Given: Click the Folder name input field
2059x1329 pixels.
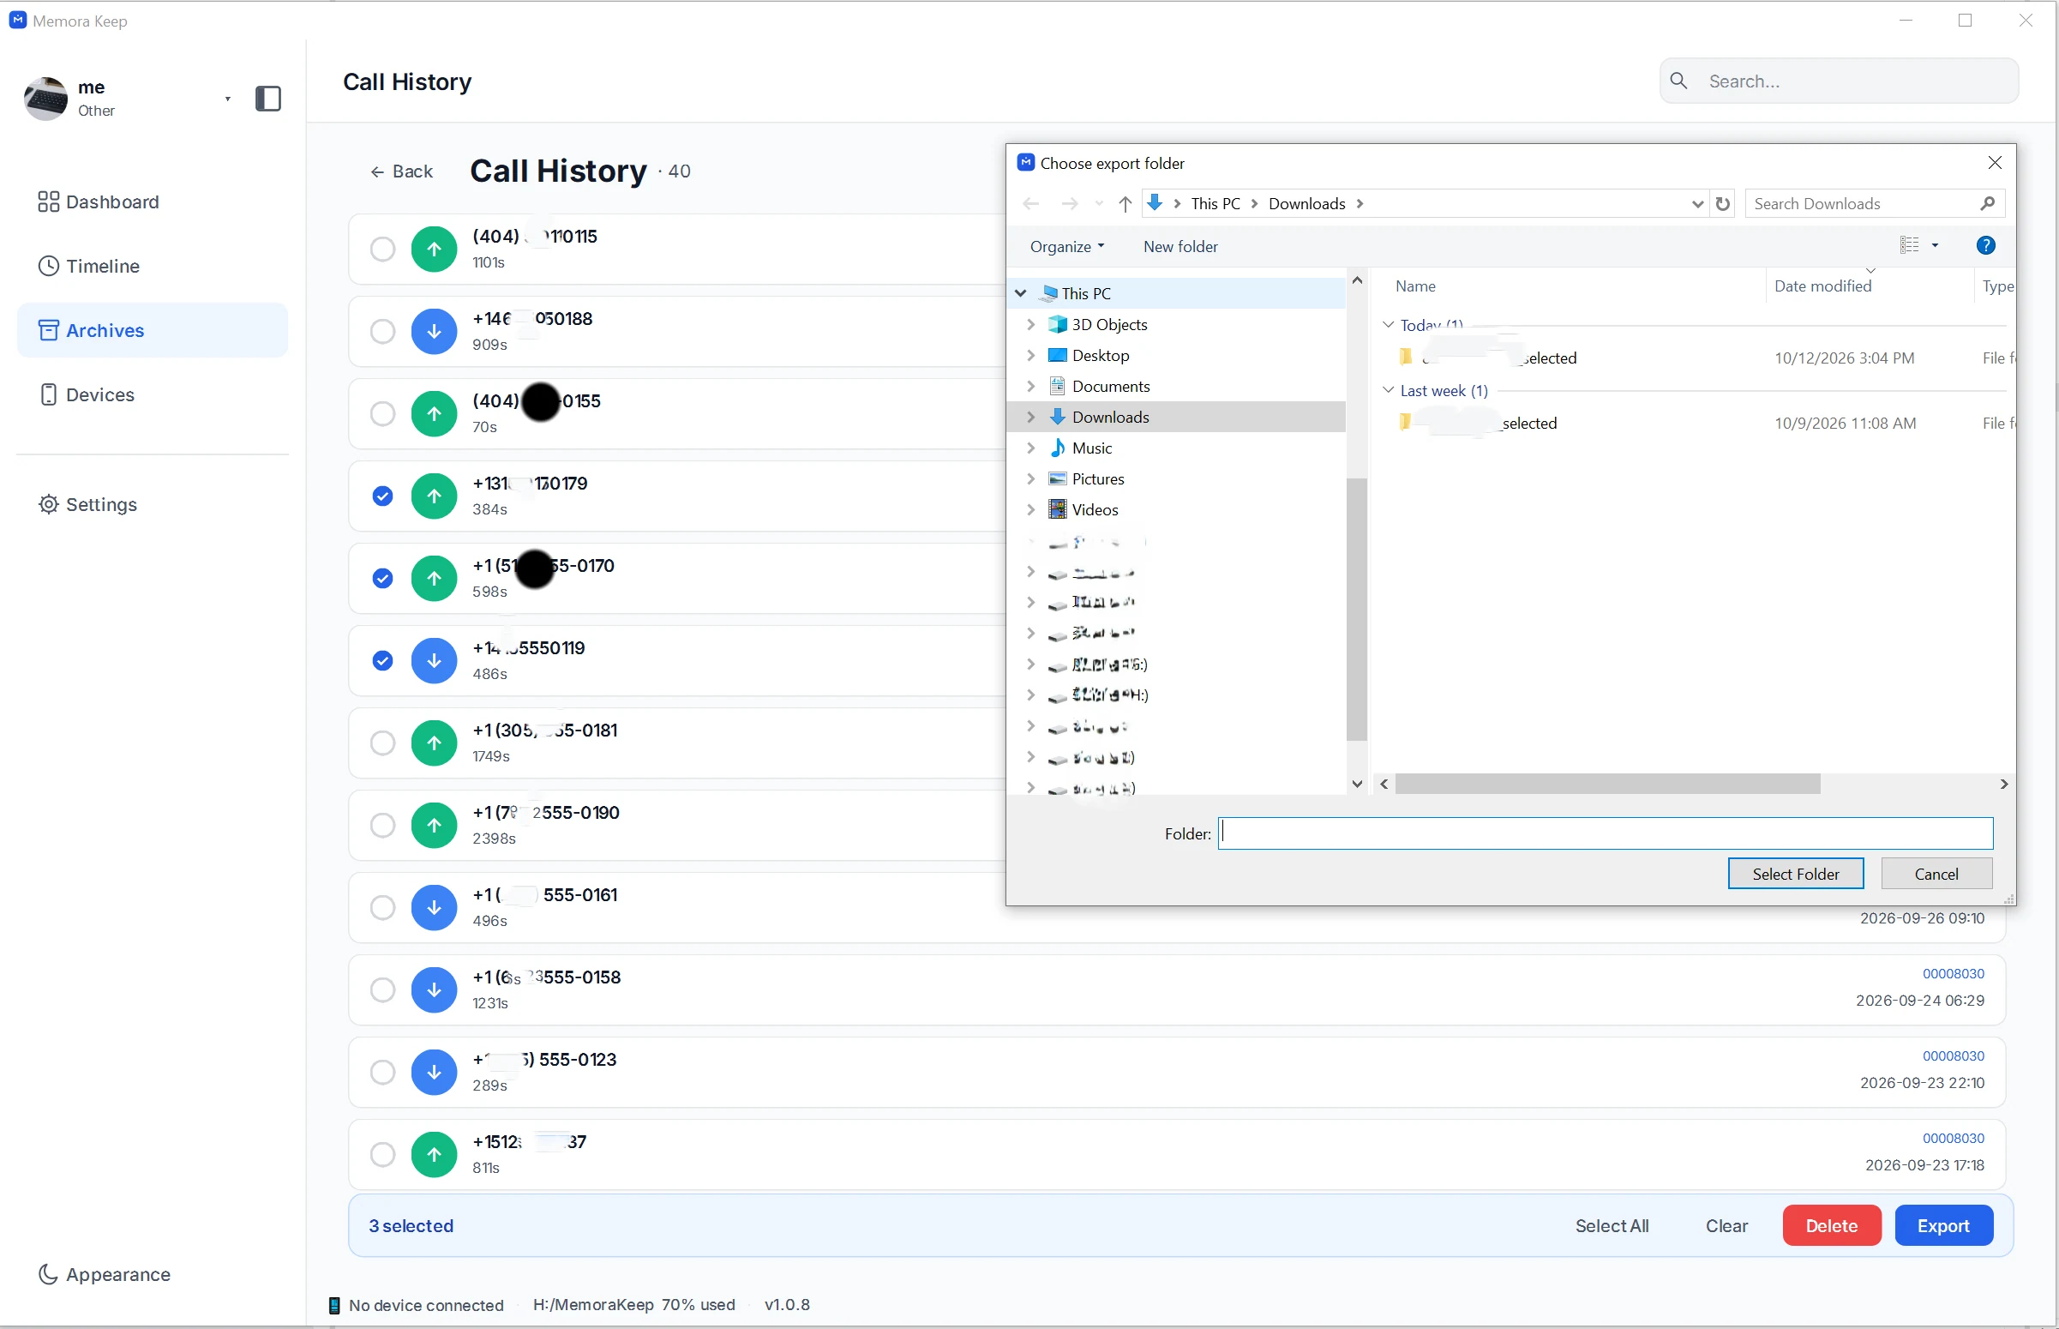Looking at the screenshot, I should (1606, 833).
